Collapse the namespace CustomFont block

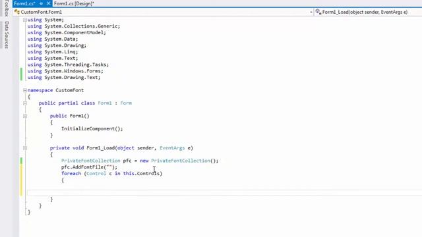25,90
